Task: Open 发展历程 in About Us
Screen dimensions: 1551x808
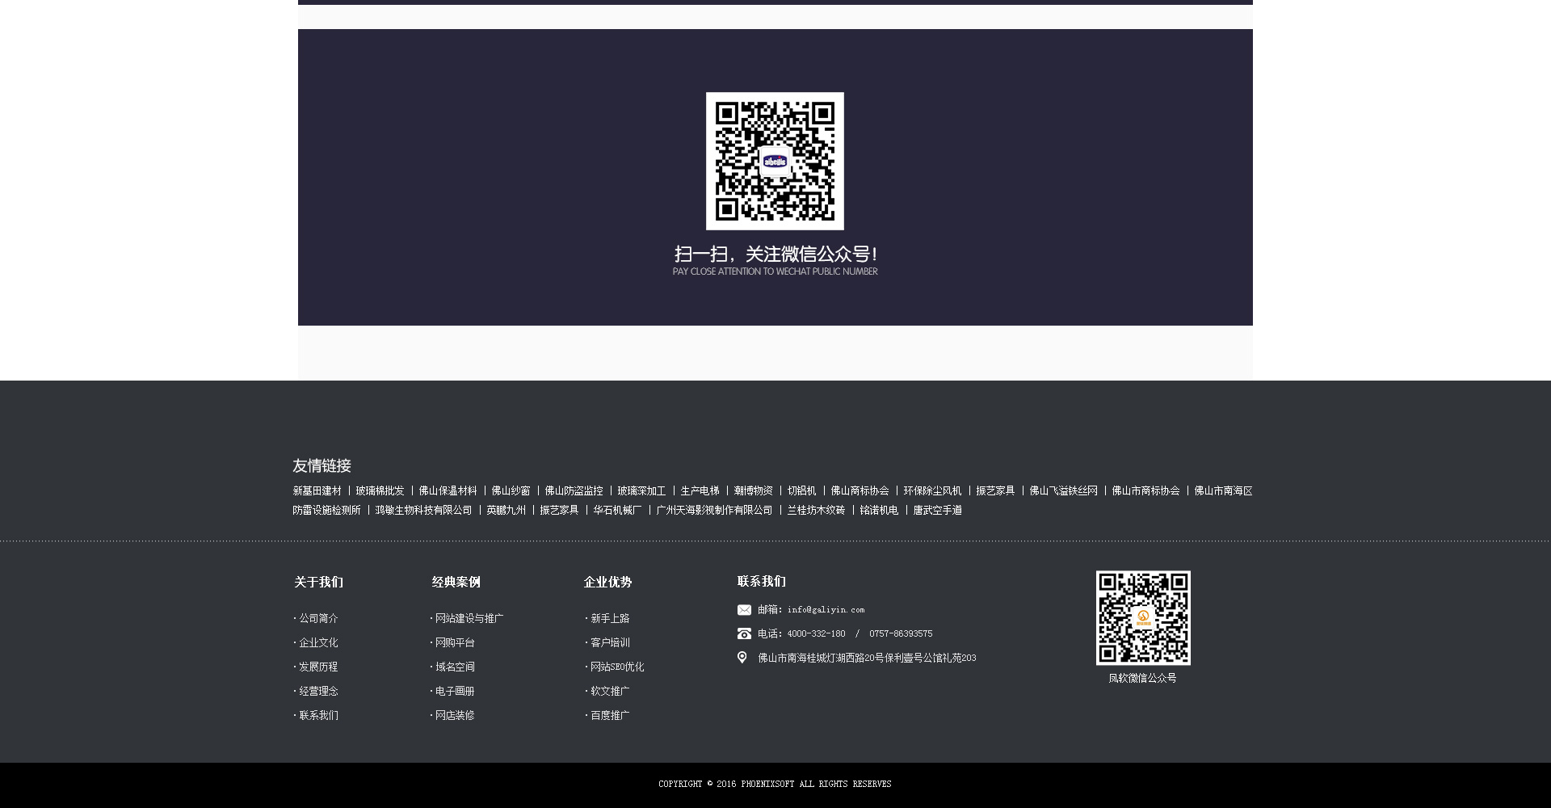Action: point(318,667)
